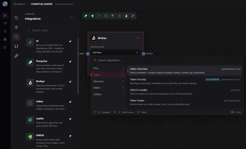Select the Pump.fun integration icon
The image size is (246, 149).
30,63
